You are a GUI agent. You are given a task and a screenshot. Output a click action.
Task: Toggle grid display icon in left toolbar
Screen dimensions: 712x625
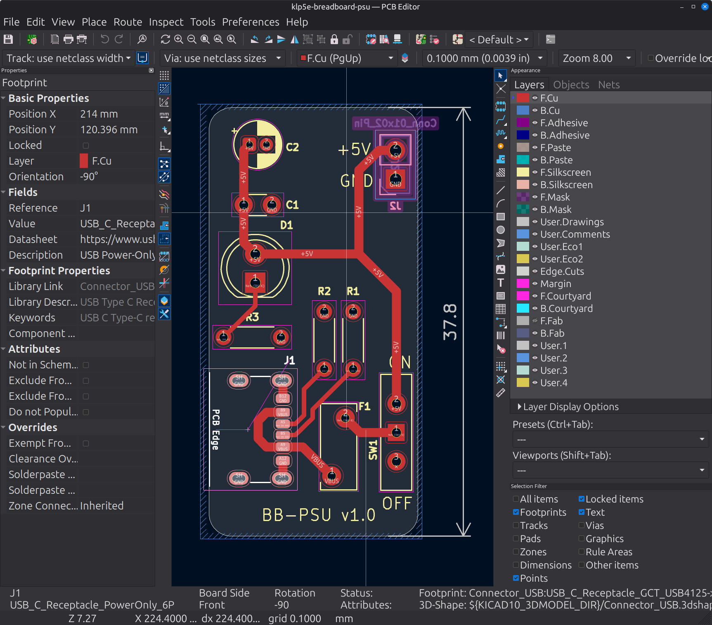(164, 75)
